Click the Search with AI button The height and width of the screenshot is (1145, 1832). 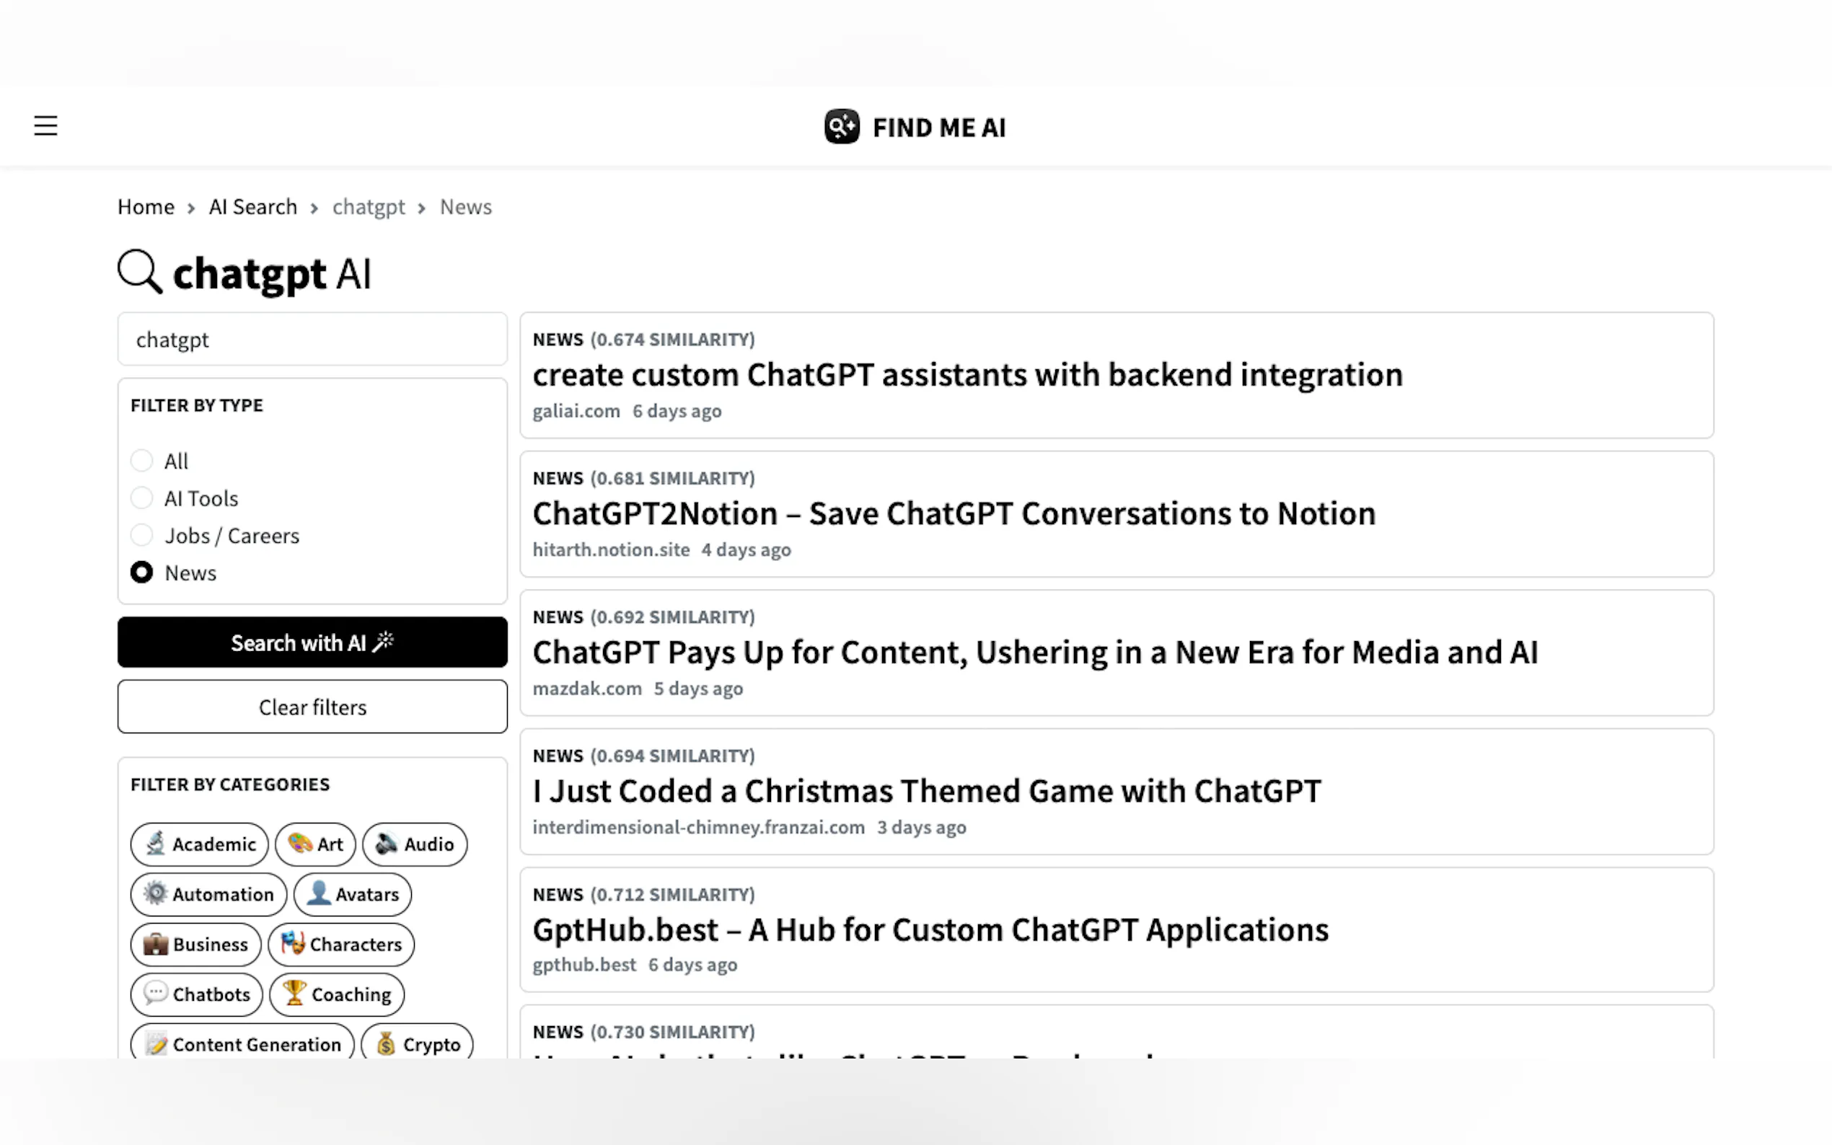[x=312, y=642]
